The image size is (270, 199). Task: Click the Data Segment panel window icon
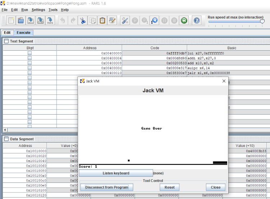[x=6, y=139]
